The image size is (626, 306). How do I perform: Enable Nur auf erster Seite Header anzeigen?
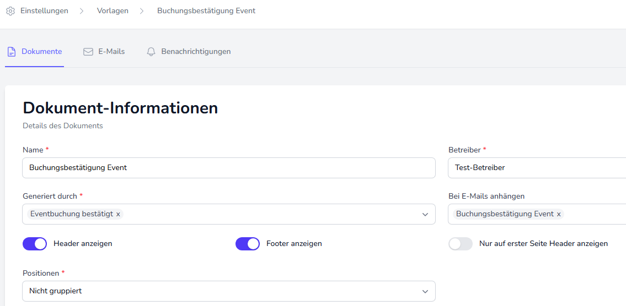tap(461, 244)
